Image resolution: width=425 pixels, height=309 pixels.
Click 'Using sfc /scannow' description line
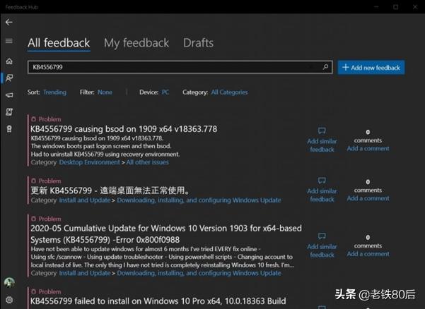pyautogui.click(x=162, y=257)
